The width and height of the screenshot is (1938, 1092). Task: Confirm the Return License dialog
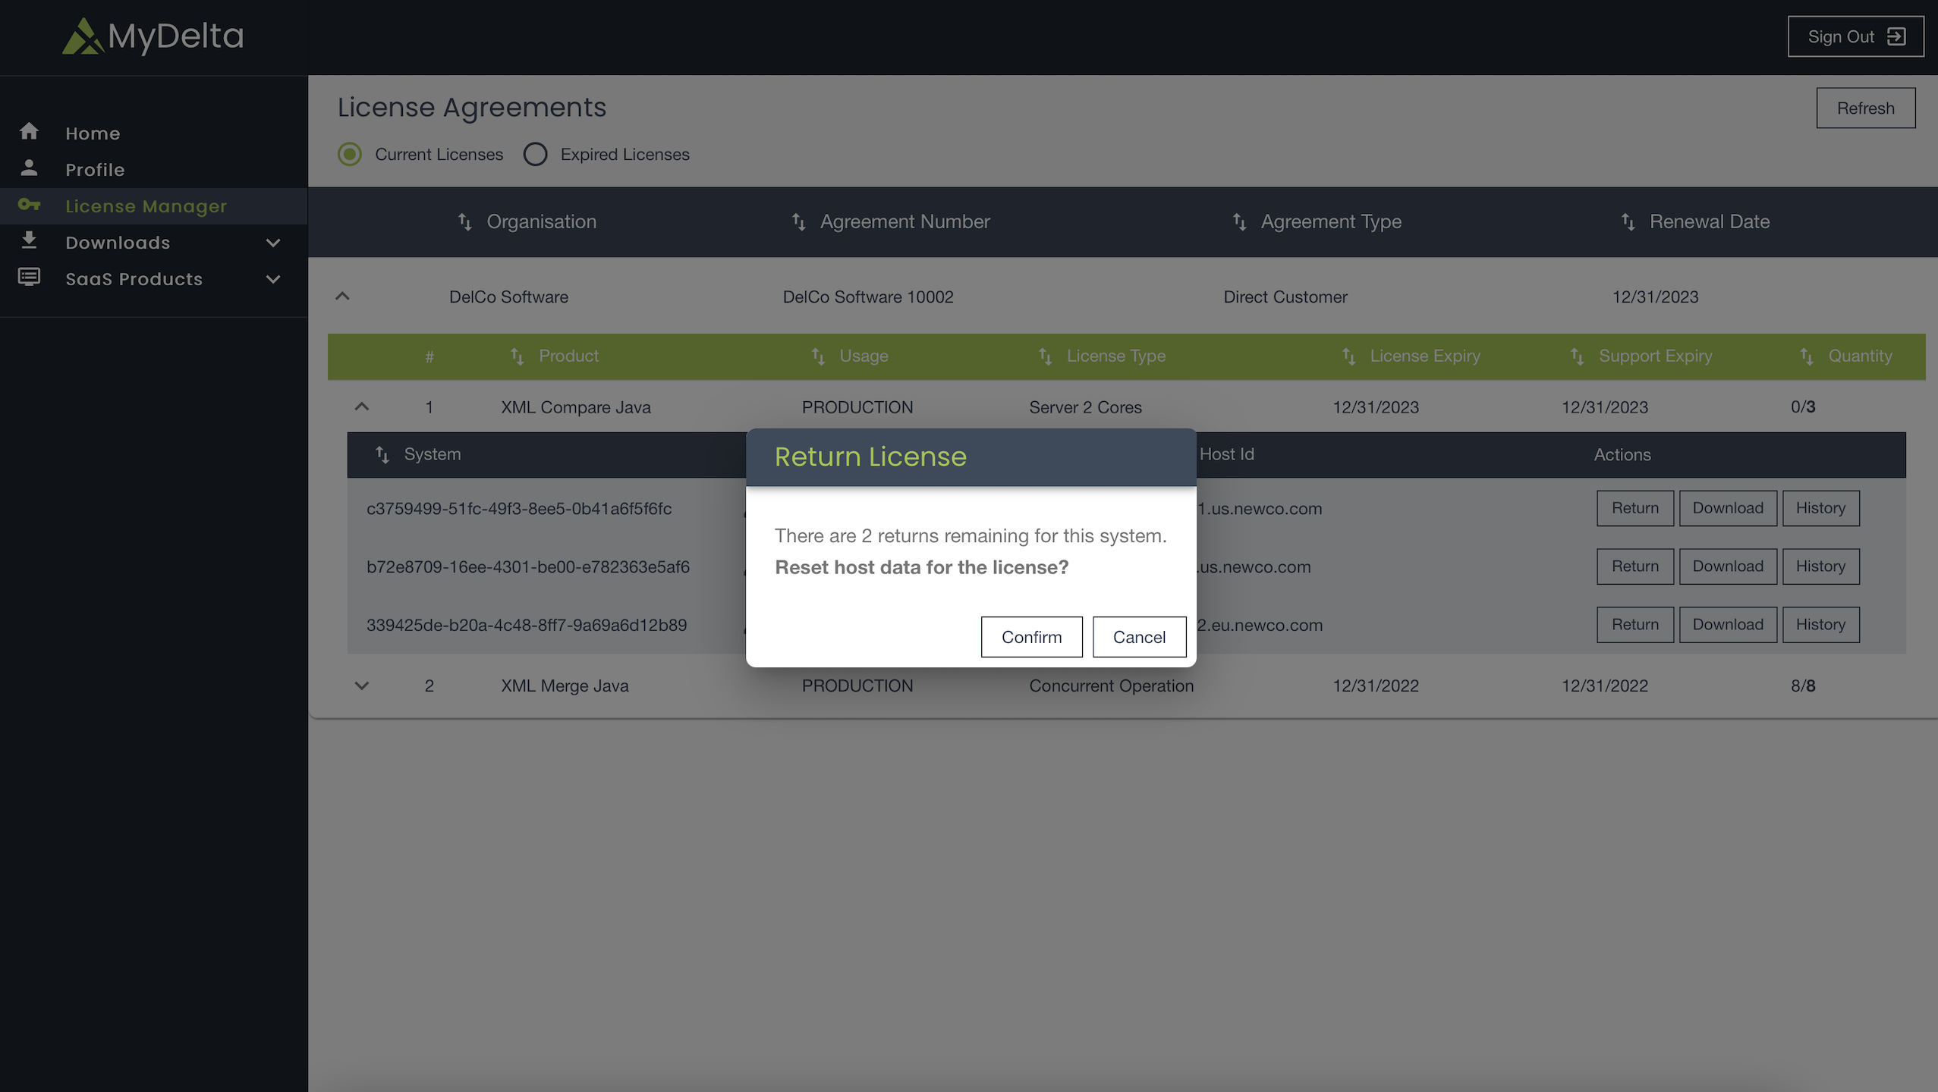pos(1031,637)
